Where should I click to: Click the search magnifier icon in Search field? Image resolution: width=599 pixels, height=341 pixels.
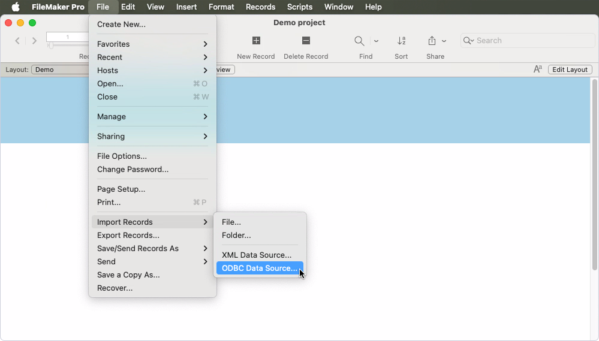click(x=468, y=41)
